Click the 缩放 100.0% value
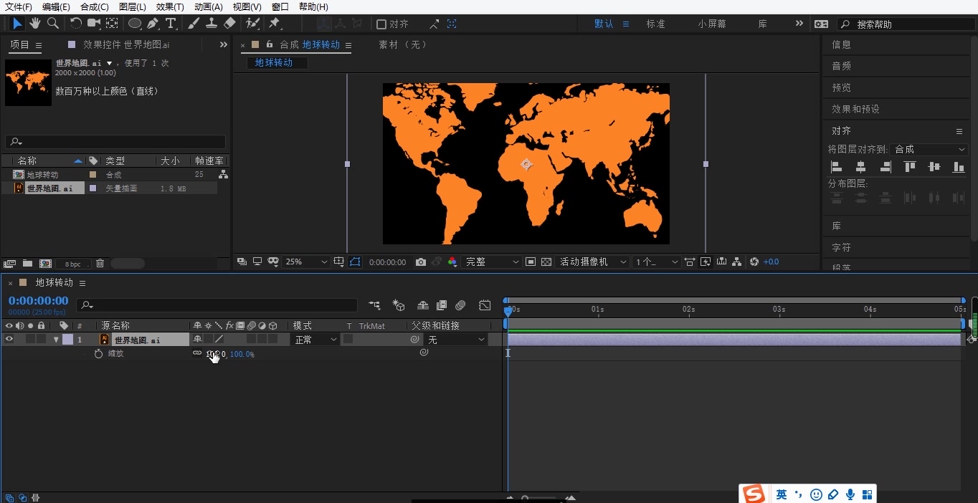The width and height of the screenshot is (978, 503). coord(242,354)
